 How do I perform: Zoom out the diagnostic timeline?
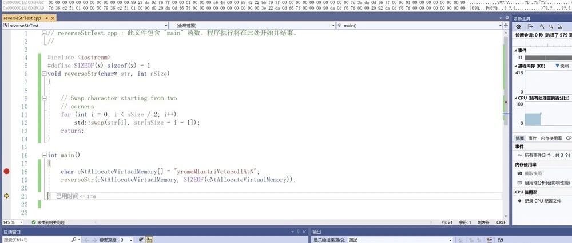tap(551, 27)
